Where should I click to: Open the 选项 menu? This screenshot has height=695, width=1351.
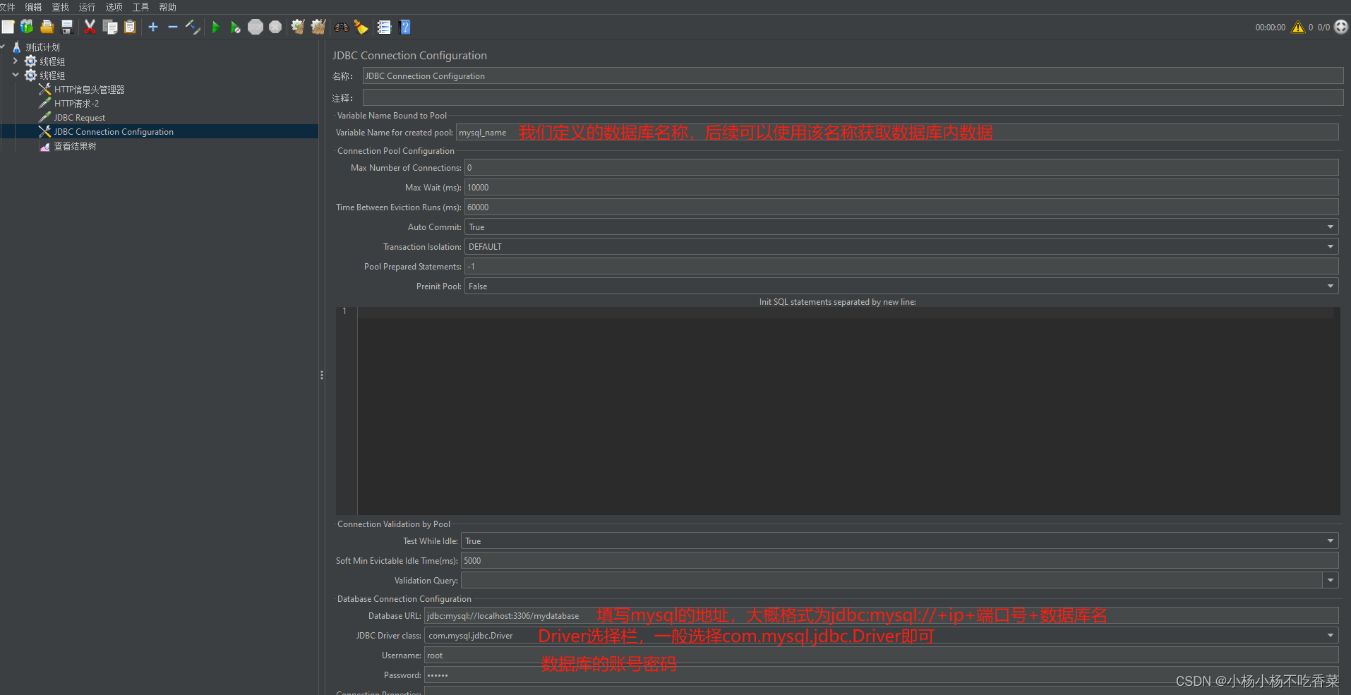pos(114,7)
